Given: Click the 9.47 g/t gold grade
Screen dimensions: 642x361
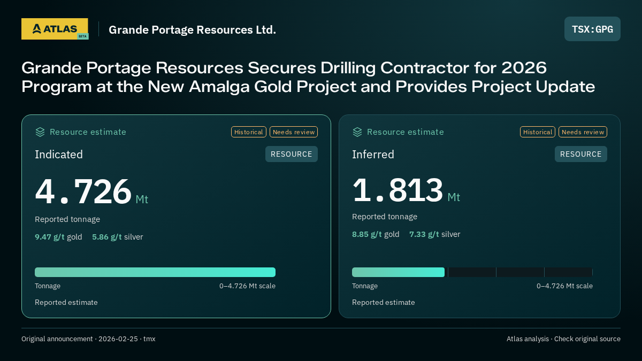Looking at the screenshot, I should point(58,237).
